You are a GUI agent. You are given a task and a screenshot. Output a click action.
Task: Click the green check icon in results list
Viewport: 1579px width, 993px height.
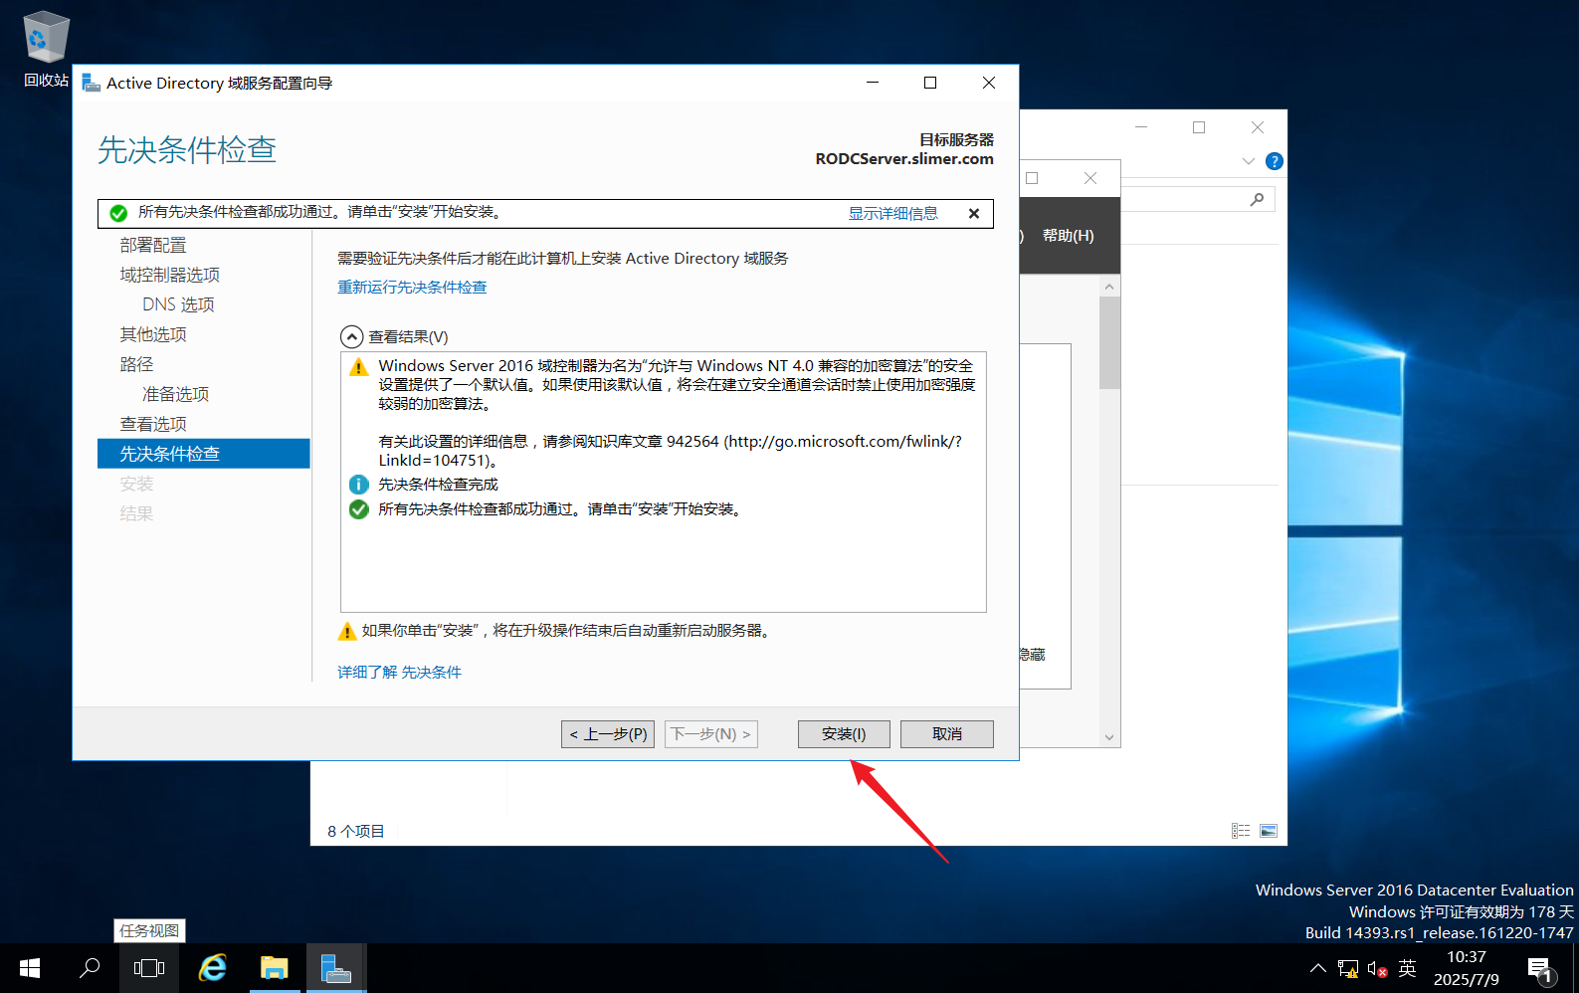pyautogui.click(x=358, y=509)
